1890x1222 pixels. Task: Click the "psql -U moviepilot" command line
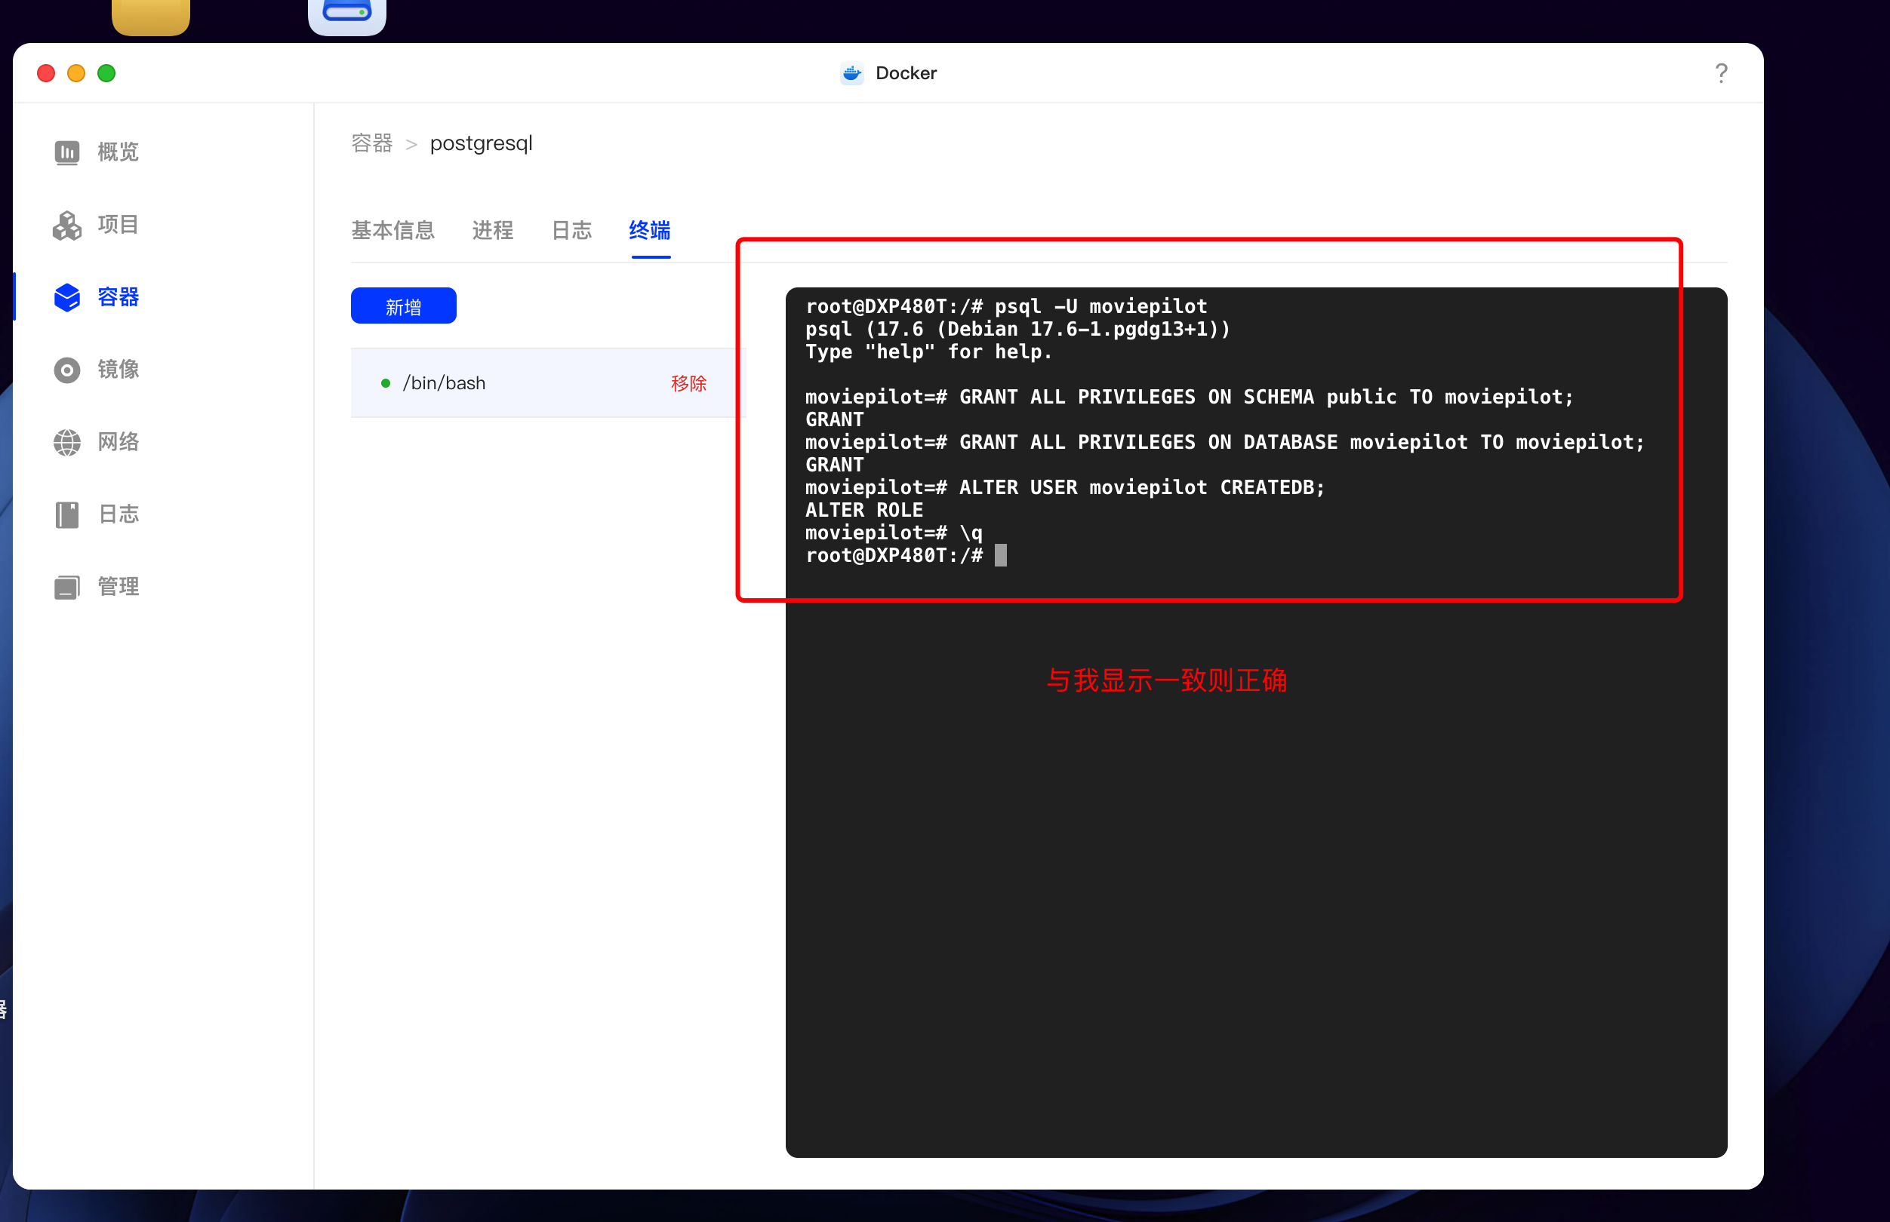1005,306
